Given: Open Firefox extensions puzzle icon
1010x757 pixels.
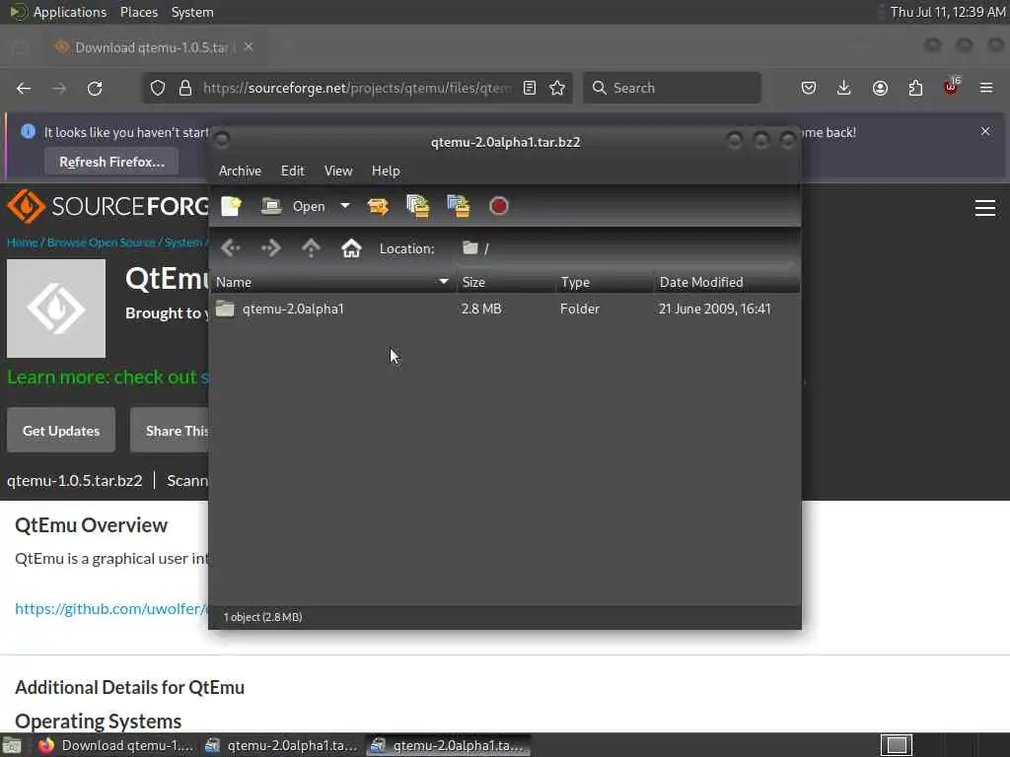Looking at the screenshot, I should click(x=915, y=88).
